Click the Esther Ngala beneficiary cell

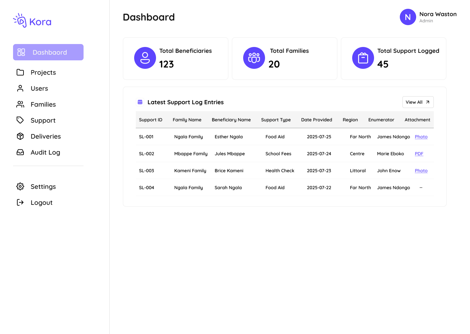pos(229,137)
